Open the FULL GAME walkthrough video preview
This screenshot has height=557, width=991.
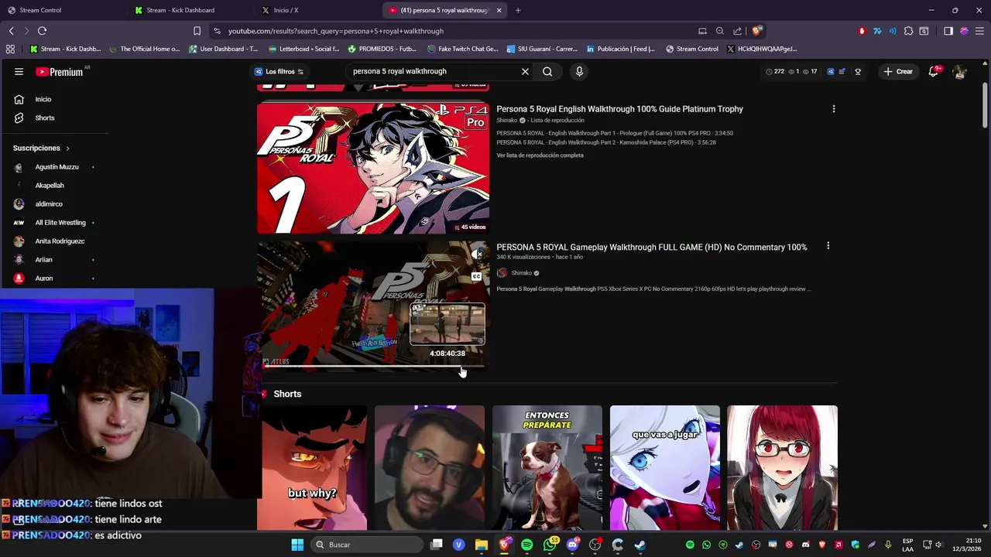[x=373, y=306]
